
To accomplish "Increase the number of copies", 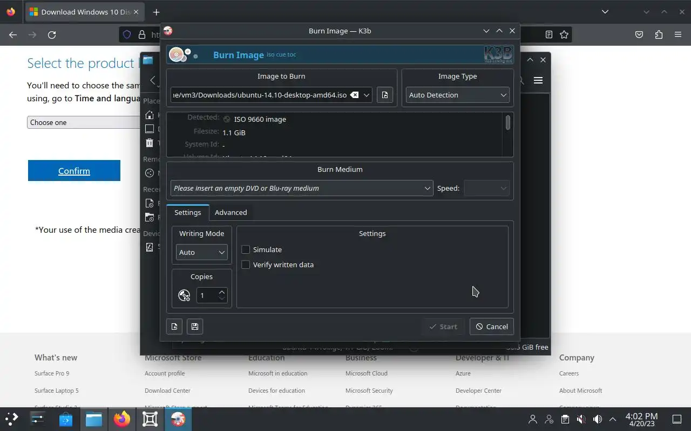I will (x=222, y=292).
